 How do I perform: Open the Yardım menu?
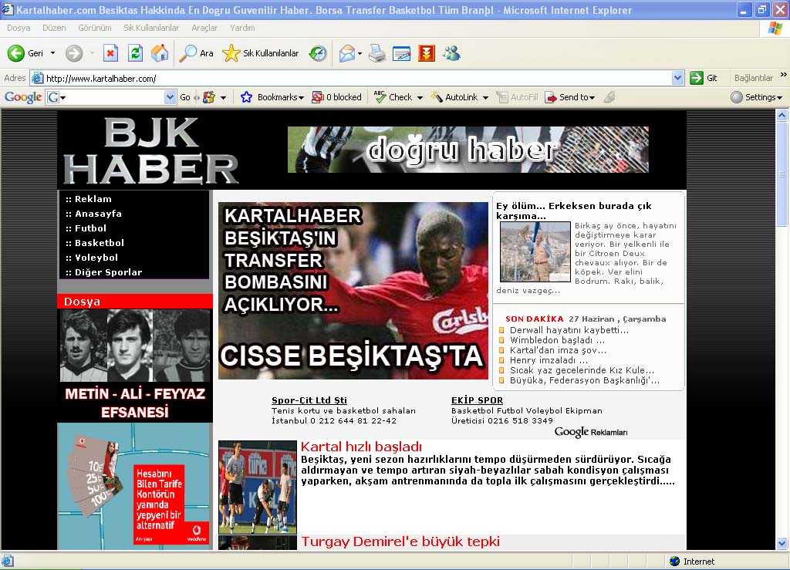tap(242, 28)
